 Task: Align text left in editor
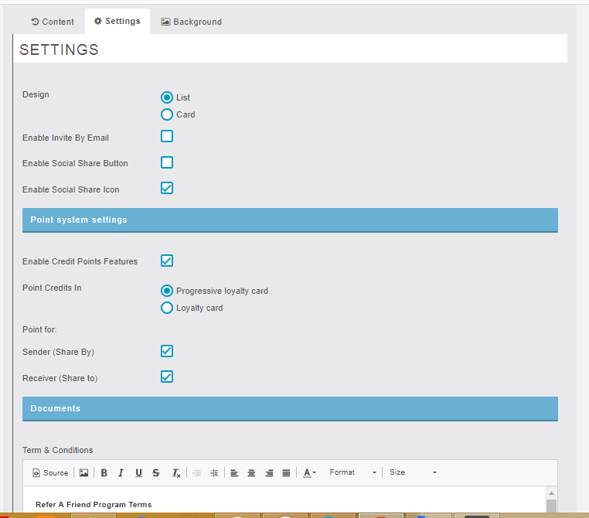click(x=234, y=473)
